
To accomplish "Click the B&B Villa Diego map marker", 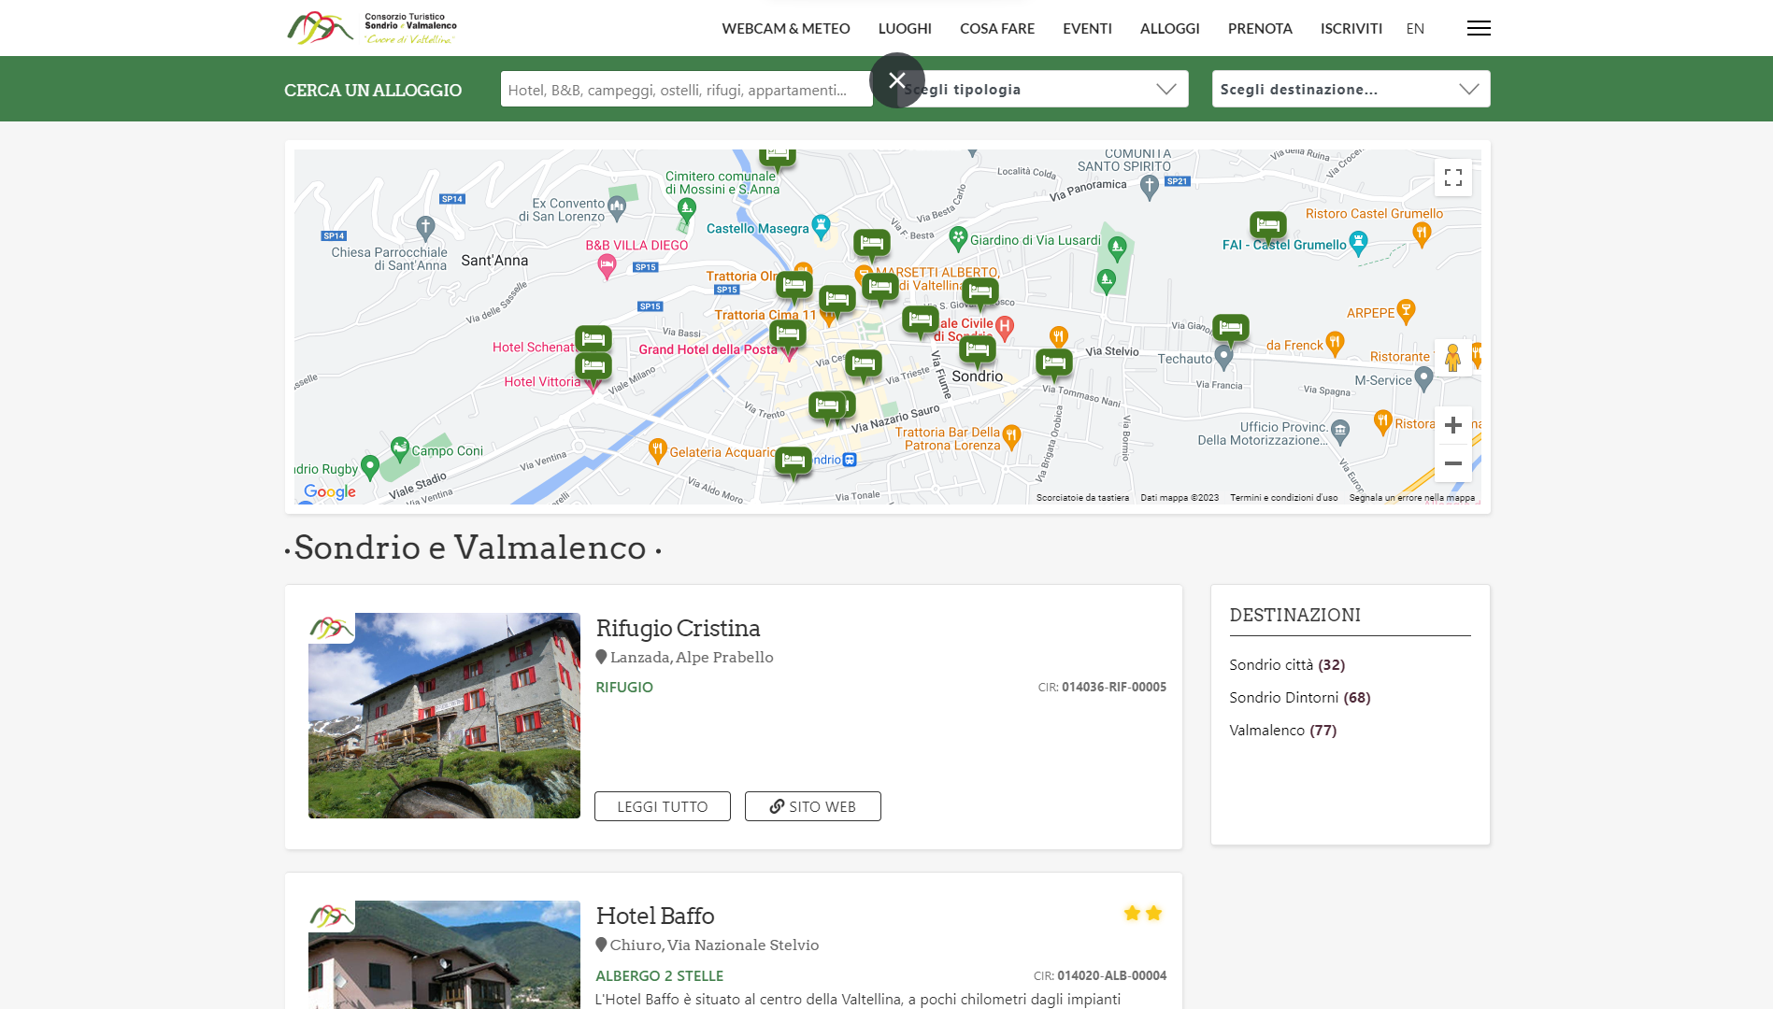I will pos(607,266).
